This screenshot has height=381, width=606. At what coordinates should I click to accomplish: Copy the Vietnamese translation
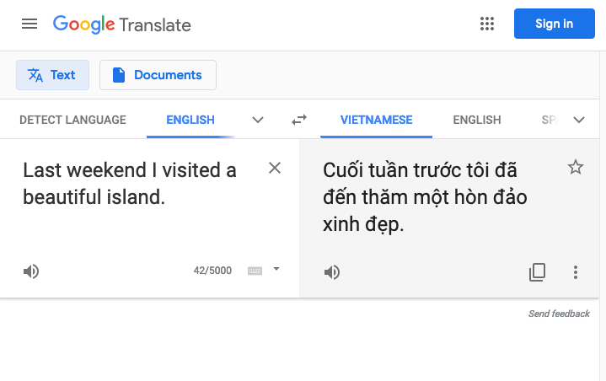[537, 272]
